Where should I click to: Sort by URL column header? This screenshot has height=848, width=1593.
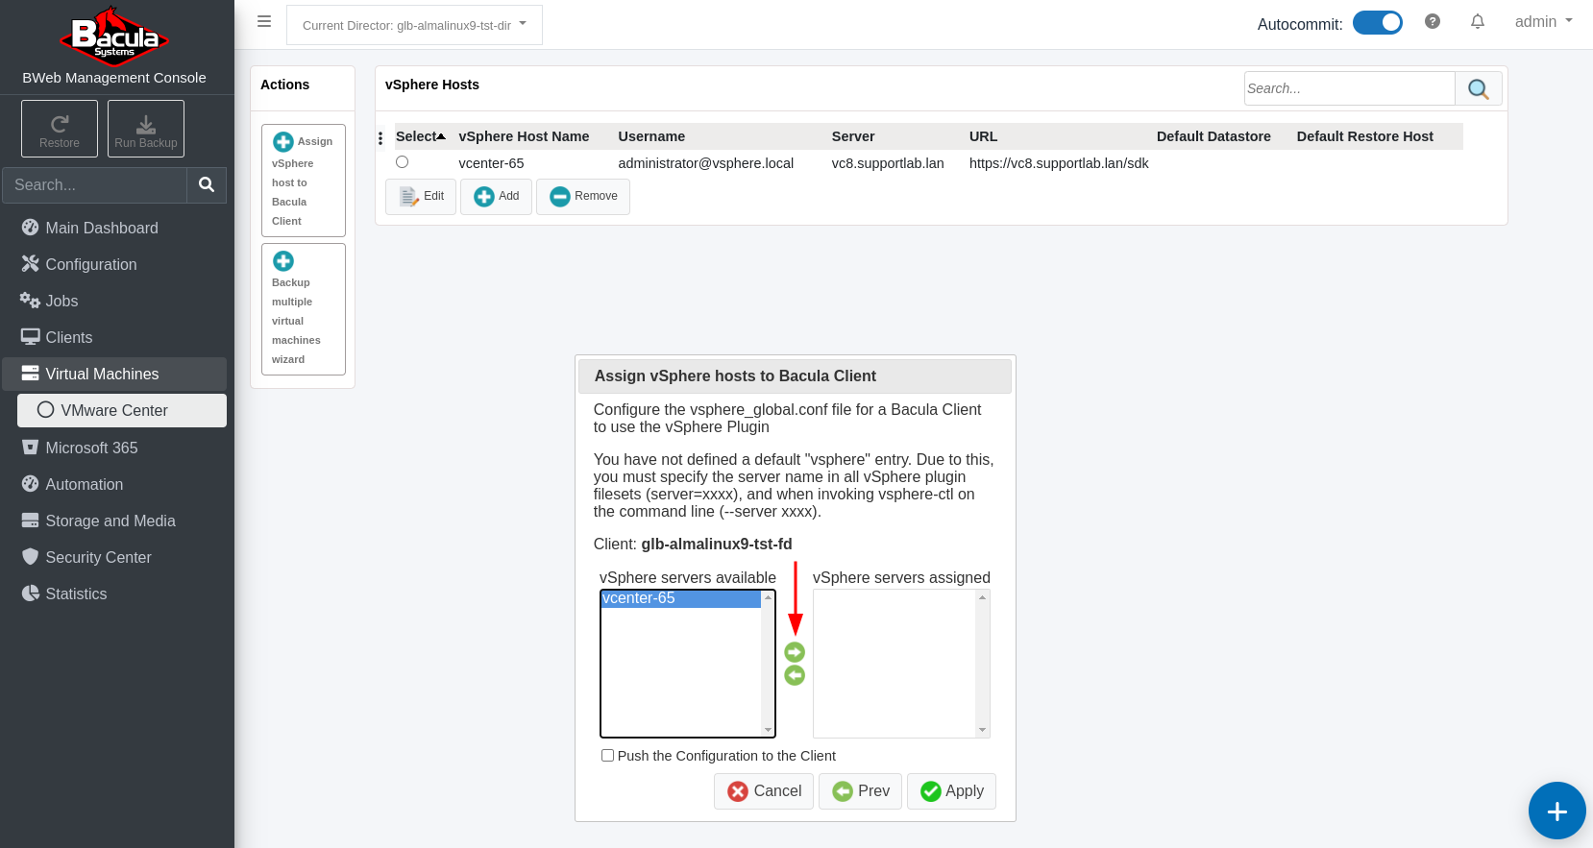click(x=983, y=136)
